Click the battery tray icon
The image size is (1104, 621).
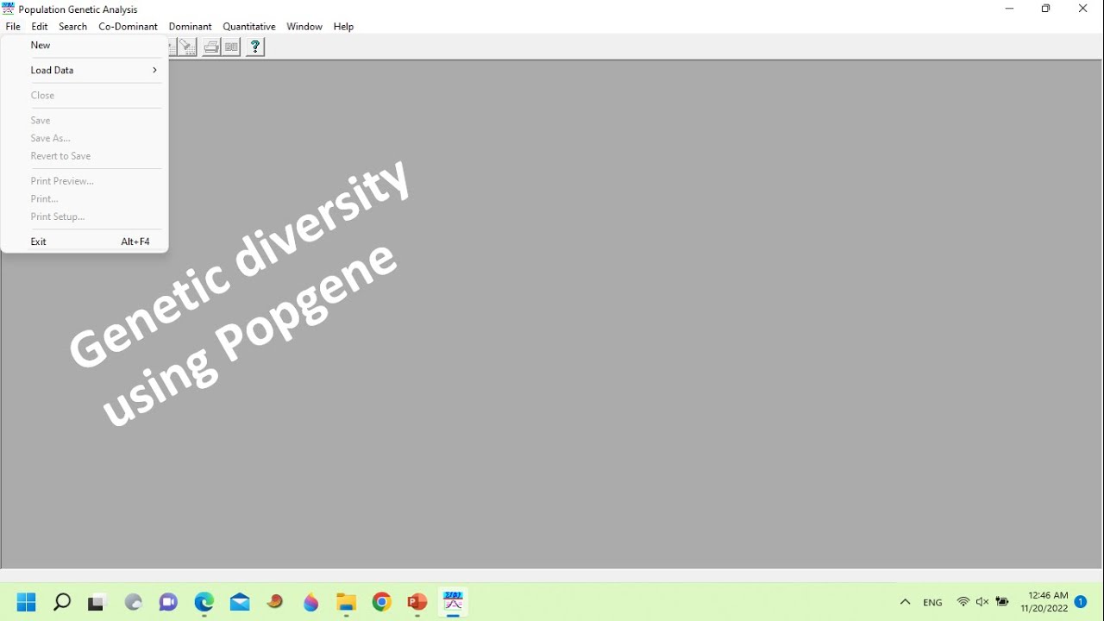(1002, 602)
